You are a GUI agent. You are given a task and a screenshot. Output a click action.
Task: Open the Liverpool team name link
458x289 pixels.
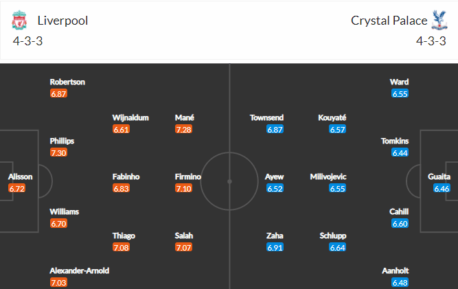(x=62, y=21)
